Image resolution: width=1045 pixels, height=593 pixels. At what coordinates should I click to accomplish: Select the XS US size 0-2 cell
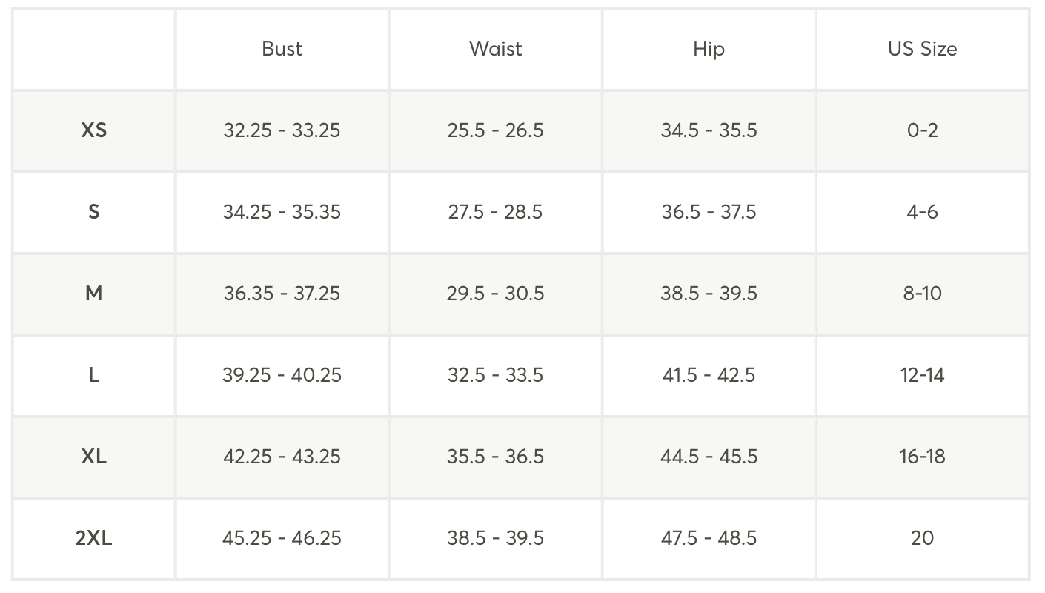922,130
